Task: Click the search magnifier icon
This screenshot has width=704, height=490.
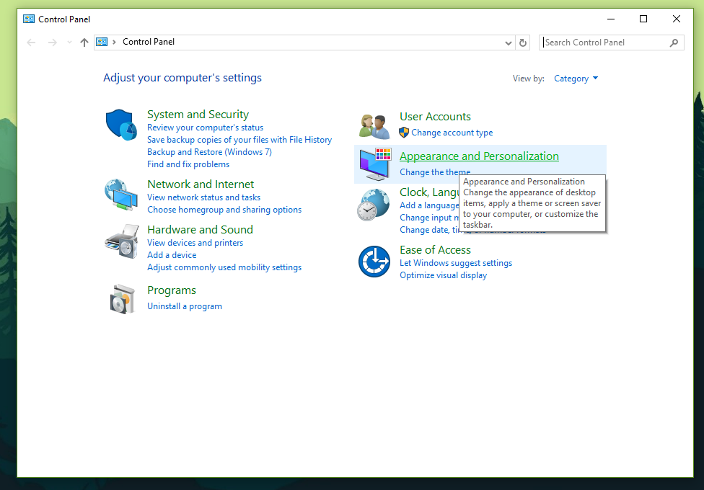Action: pyautogui.click(x=674, y=43)
